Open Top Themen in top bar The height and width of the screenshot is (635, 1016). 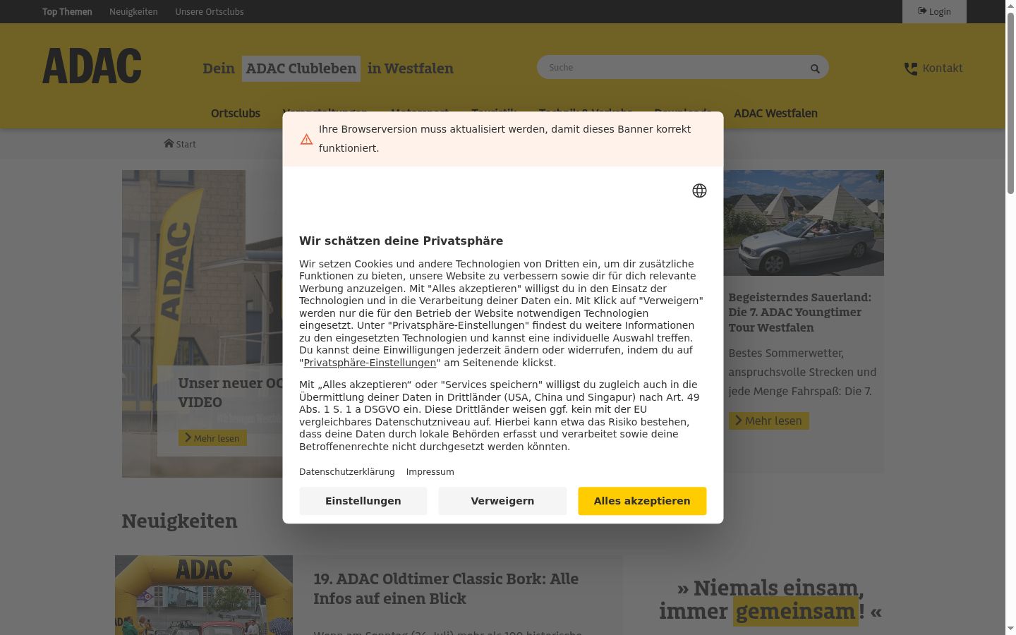(x=67, y=11)
